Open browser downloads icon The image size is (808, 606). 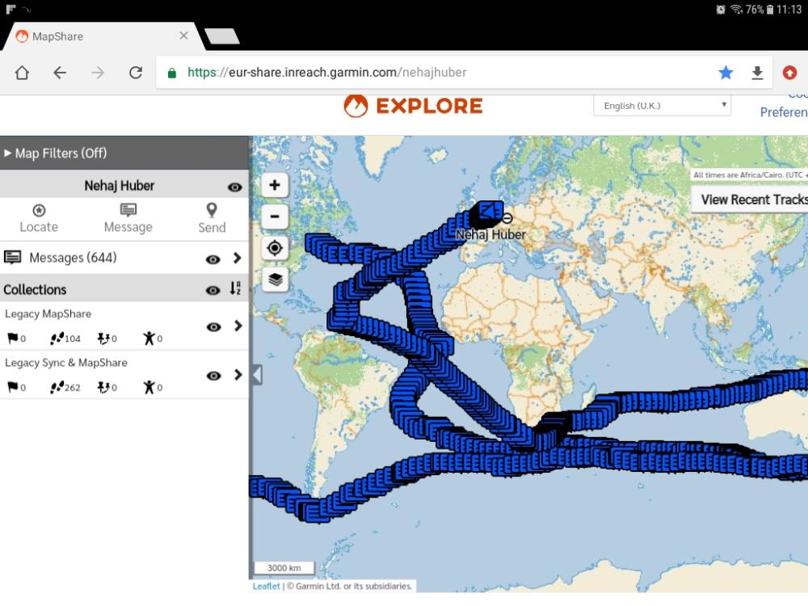coord(757,73)
